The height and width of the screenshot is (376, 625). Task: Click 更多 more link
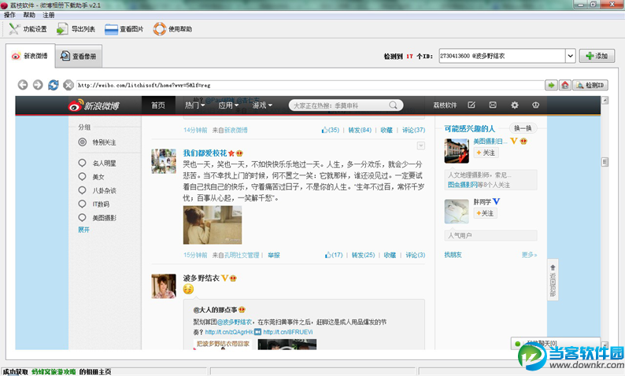tap(529, 255)
